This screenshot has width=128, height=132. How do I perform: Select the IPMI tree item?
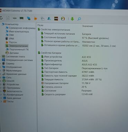[10, 38]
